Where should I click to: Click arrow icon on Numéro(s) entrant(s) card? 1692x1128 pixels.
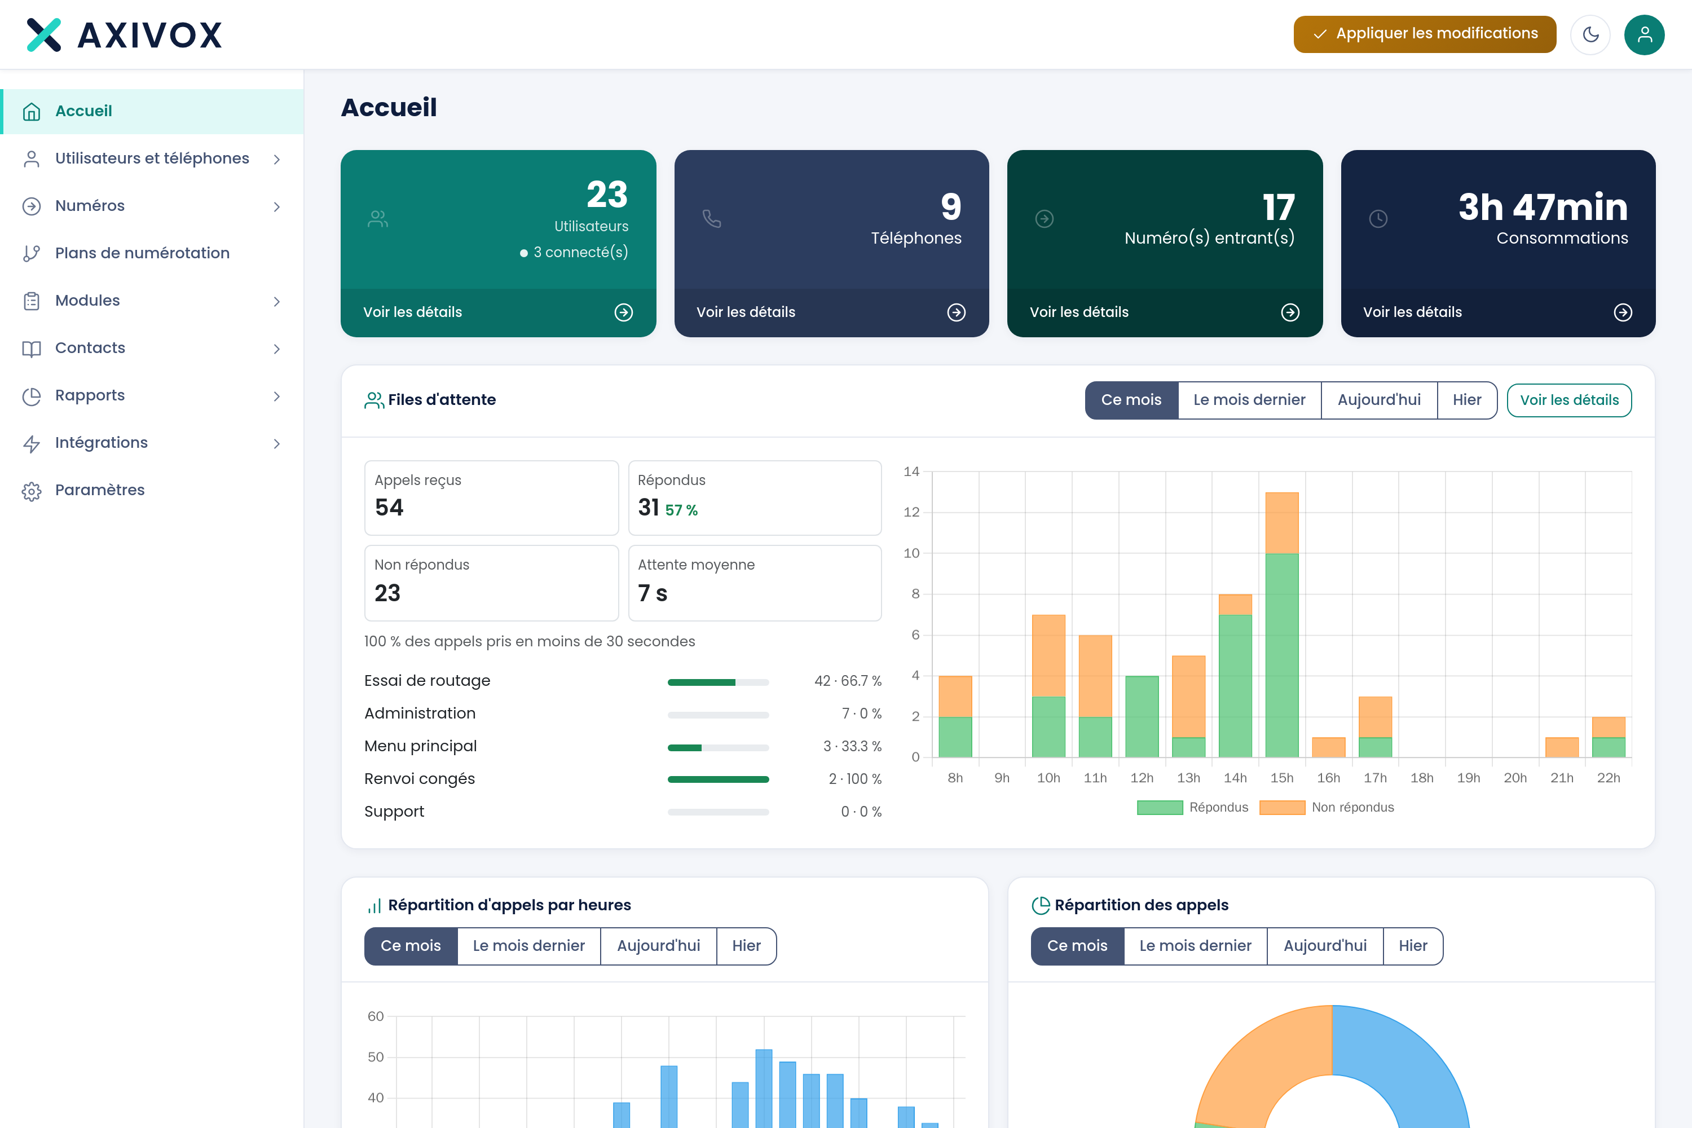(1290, 312)
